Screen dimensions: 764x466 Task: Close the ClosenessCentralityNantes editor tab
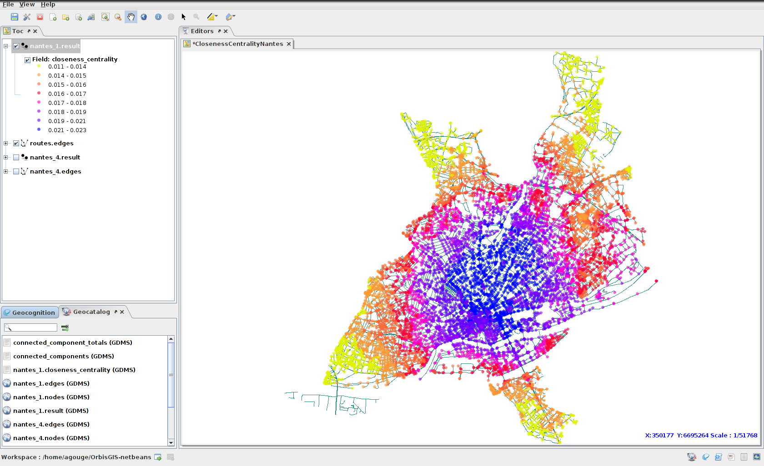289,44
